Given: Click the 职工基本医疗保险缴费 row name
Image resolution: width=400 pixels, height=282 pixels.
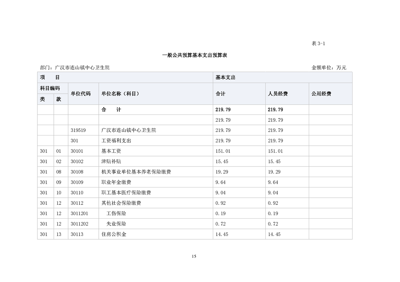Looking at the screenshot, I should pyautogui.click(x=126, y=193).
